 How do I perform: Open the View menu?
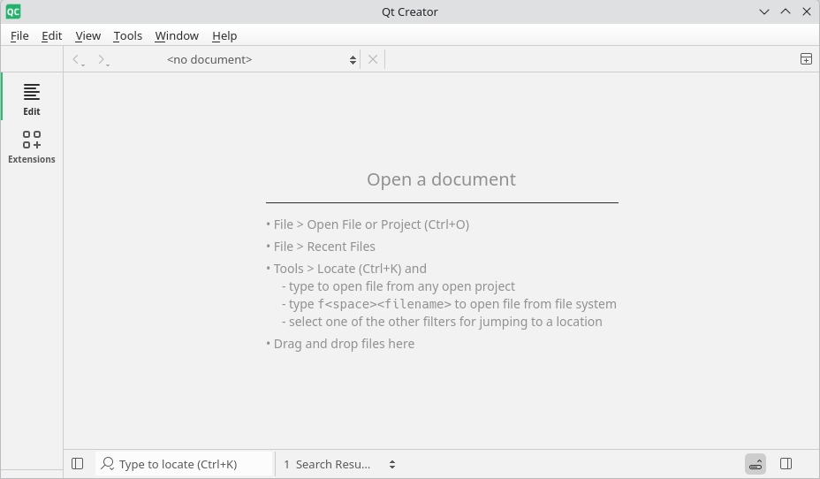[87, 35]
